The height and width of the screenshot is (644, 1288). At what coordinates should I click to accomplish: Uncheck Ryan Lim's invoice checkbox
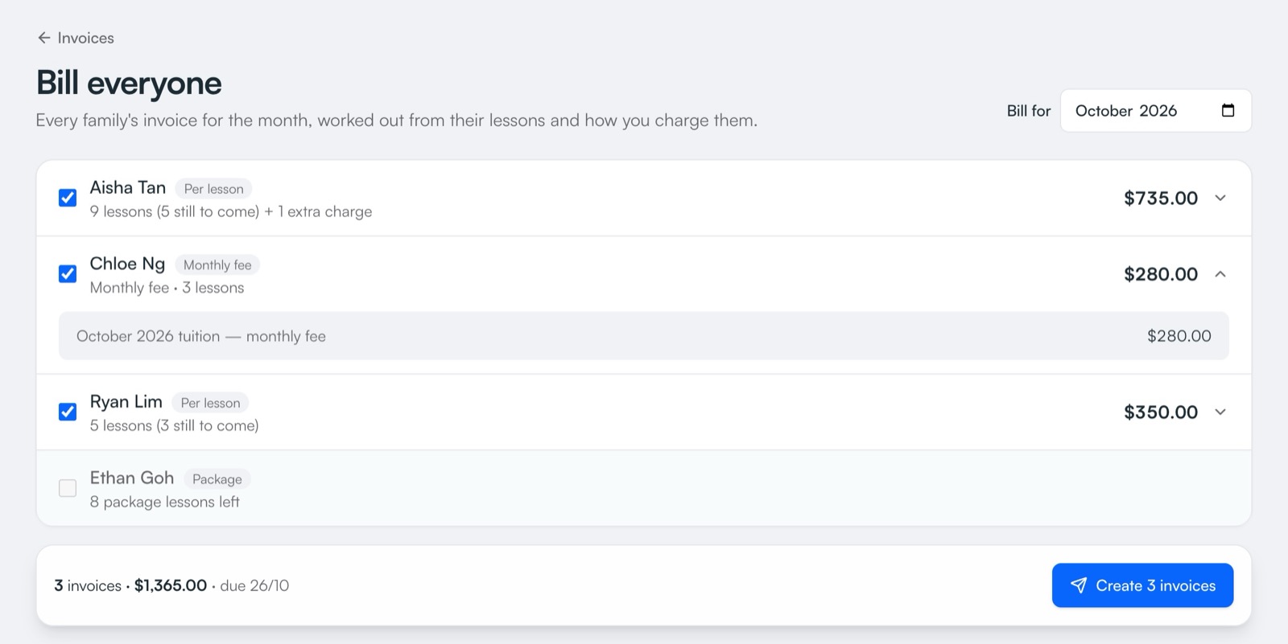tap(68, 412)
